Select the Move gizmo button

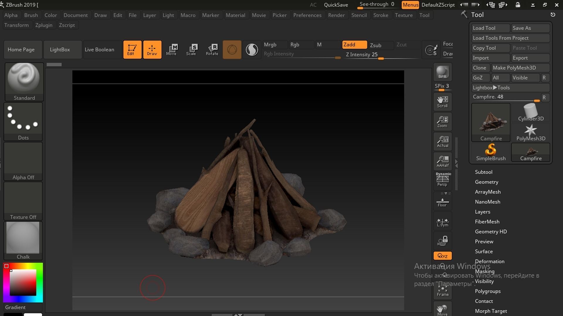[x=172, y=50]
